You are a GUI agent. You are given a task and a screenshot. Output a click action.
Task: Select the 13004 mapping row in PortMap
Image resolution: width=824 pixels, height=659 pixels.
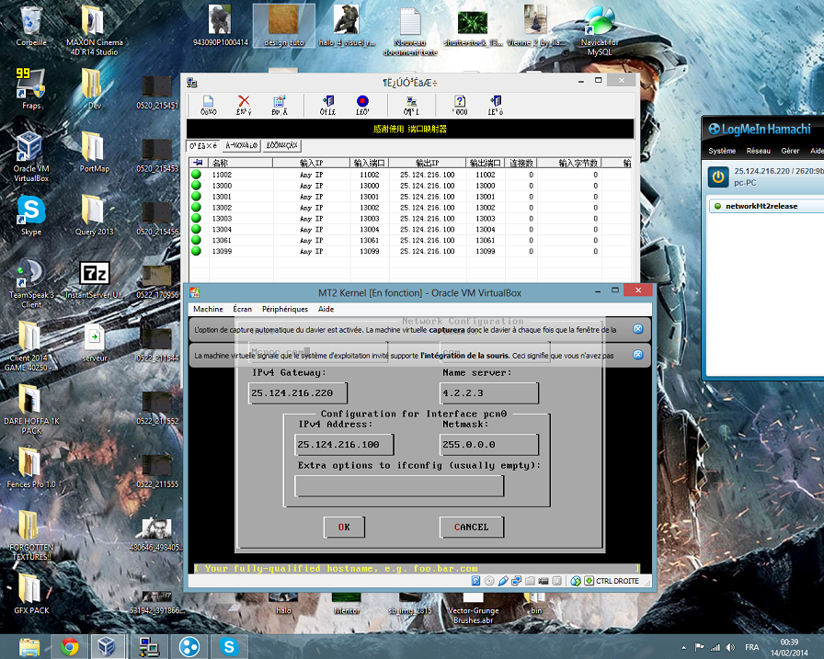410,230
